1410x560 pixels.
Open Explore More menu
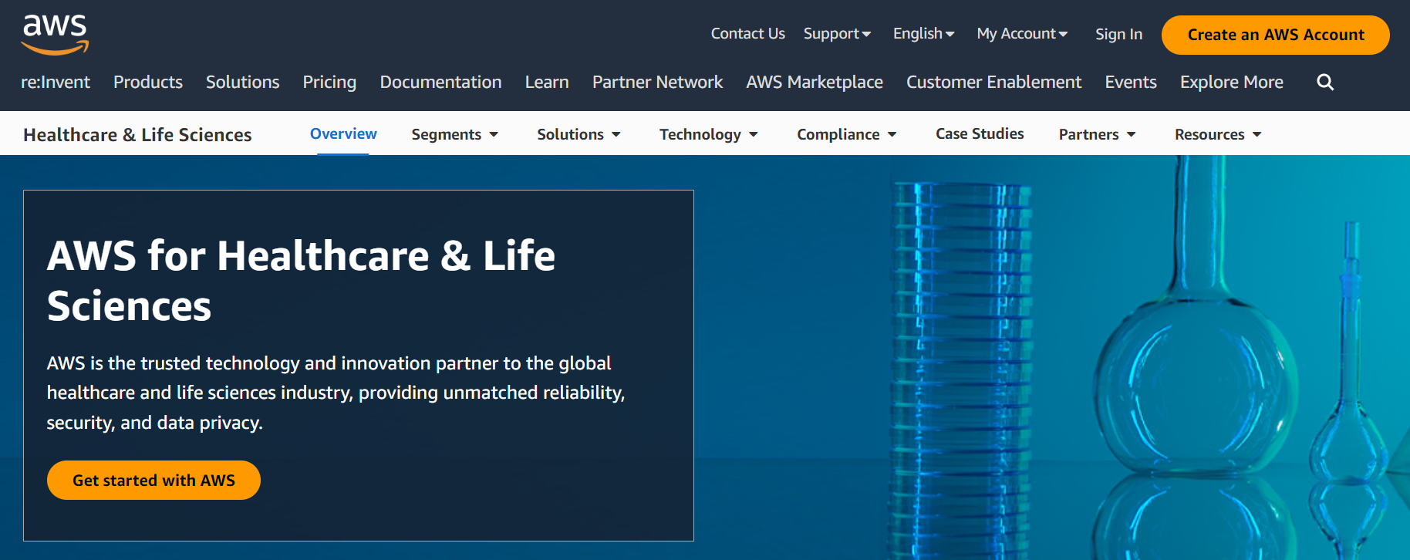point(1232,82)
